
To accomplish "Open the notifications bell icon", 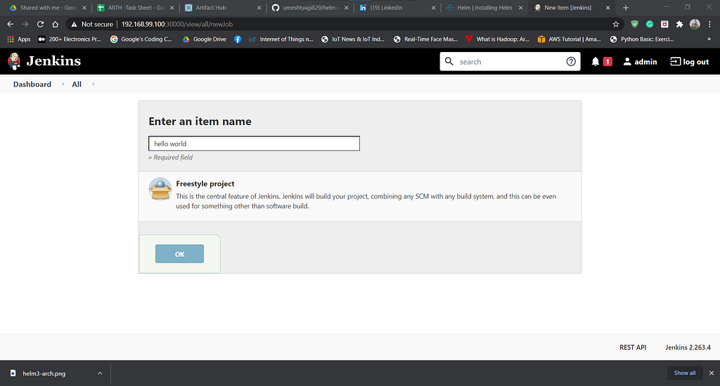I will point(595,61).
